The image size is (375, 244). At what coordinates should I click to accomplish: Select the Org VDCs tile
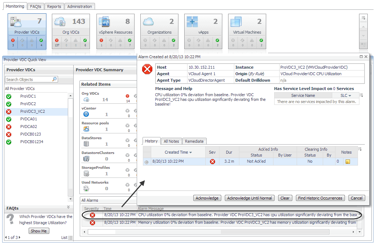pyautogui.click(x=71, y=31)
